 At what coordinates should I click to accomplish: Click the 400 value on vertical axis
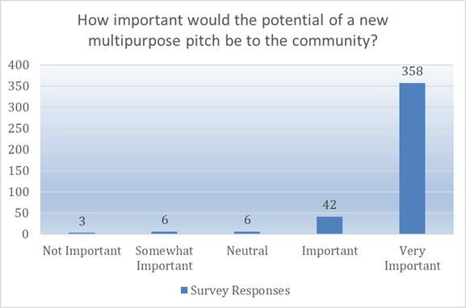[x=19, y=65]
